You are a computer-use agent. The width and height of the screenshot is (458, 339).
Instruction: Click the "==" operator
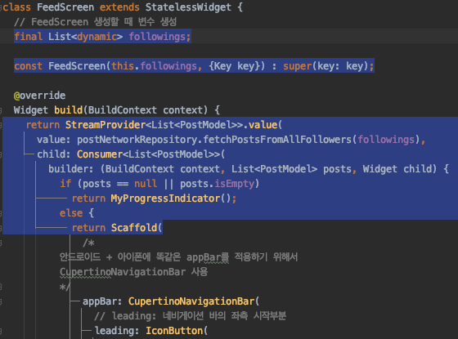[x=123, y=184]
